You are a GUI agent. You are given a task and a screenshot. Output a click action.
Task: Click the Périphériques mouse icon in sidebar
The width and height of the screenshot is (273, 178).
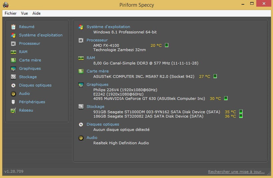[x=13, y=102]
